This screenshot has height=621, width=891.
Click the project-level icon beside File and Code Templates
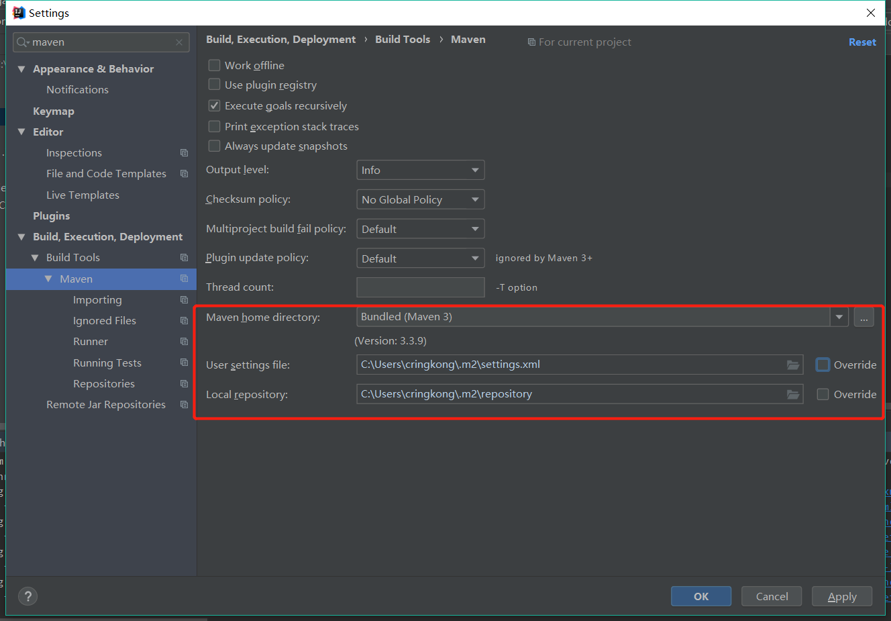(184, 174)
